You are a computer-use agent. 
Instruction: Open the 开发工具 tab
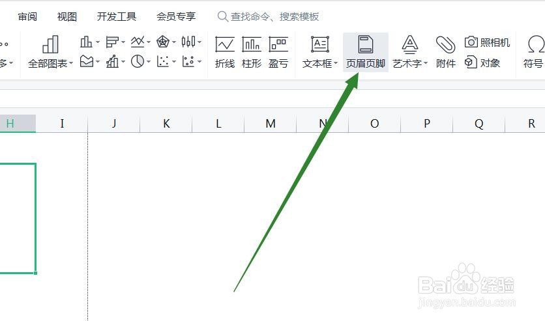click(x=117, y=16)
